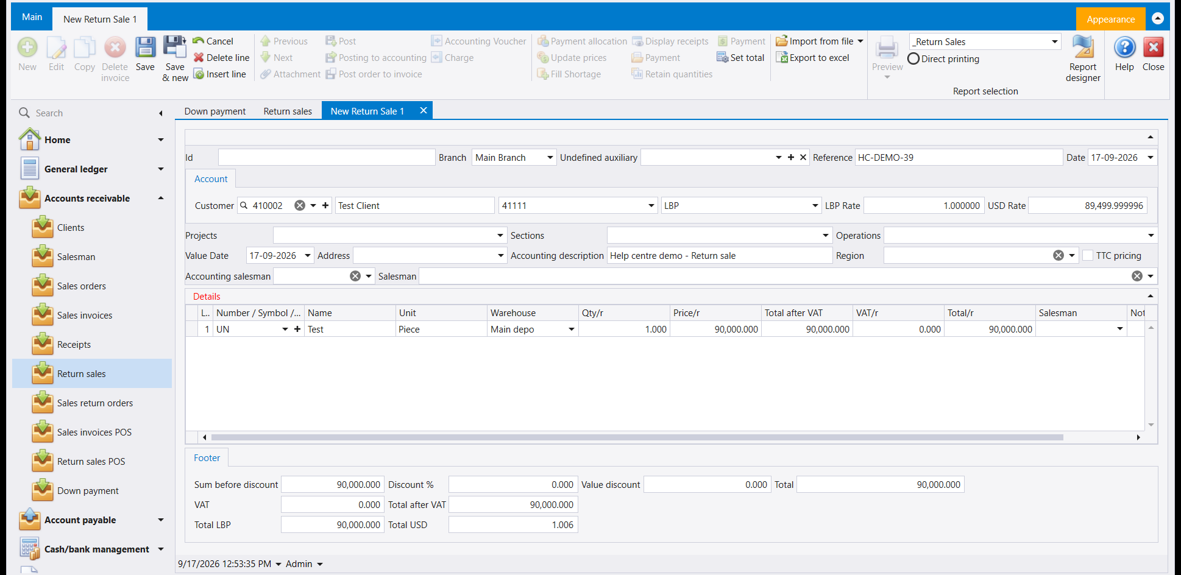Viewport: 1181px width, 575px height.
Task: Click the Id input field
Action: (327, 158)
